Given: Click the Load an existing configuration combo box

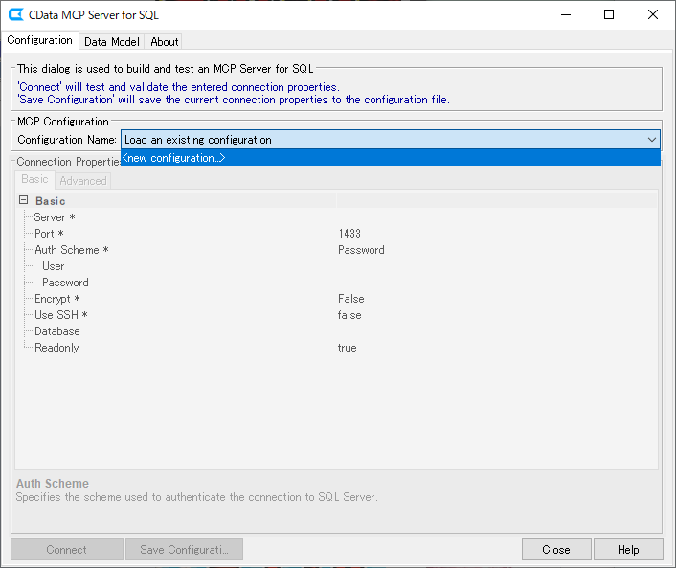Looking at the screenshot, I should coord(390,140).
